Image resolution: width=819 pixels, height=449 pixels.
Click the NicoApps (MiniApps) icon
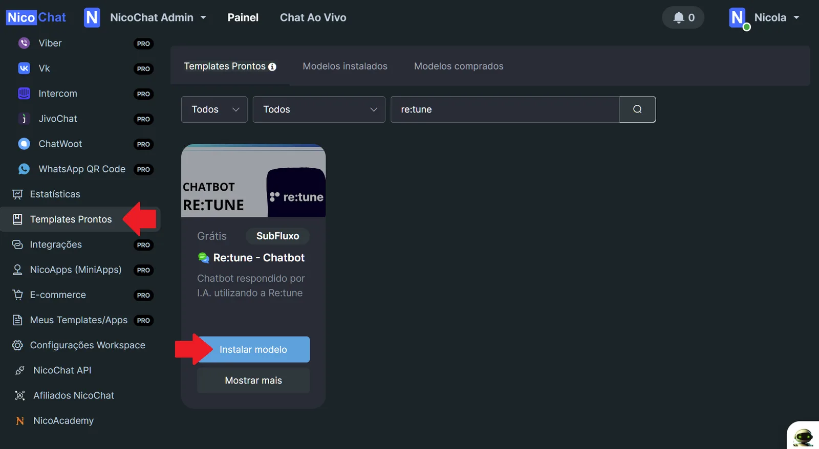click(x=17, y=270)
